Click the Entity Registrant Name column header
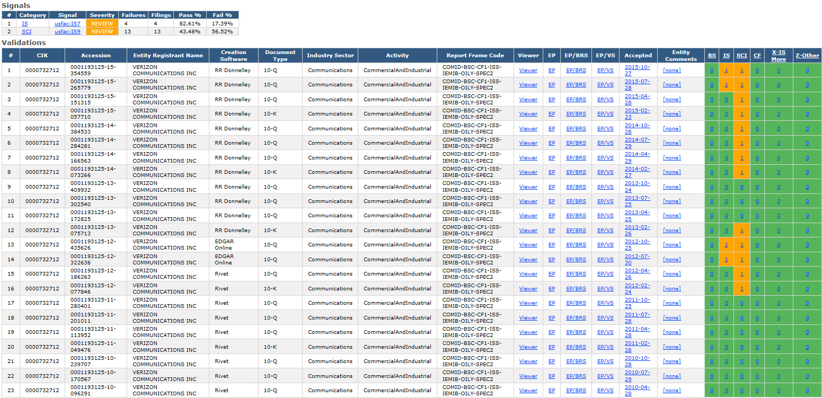Image resolution: width=822 pixels, height=398 pixels. [x=168, y=55]
